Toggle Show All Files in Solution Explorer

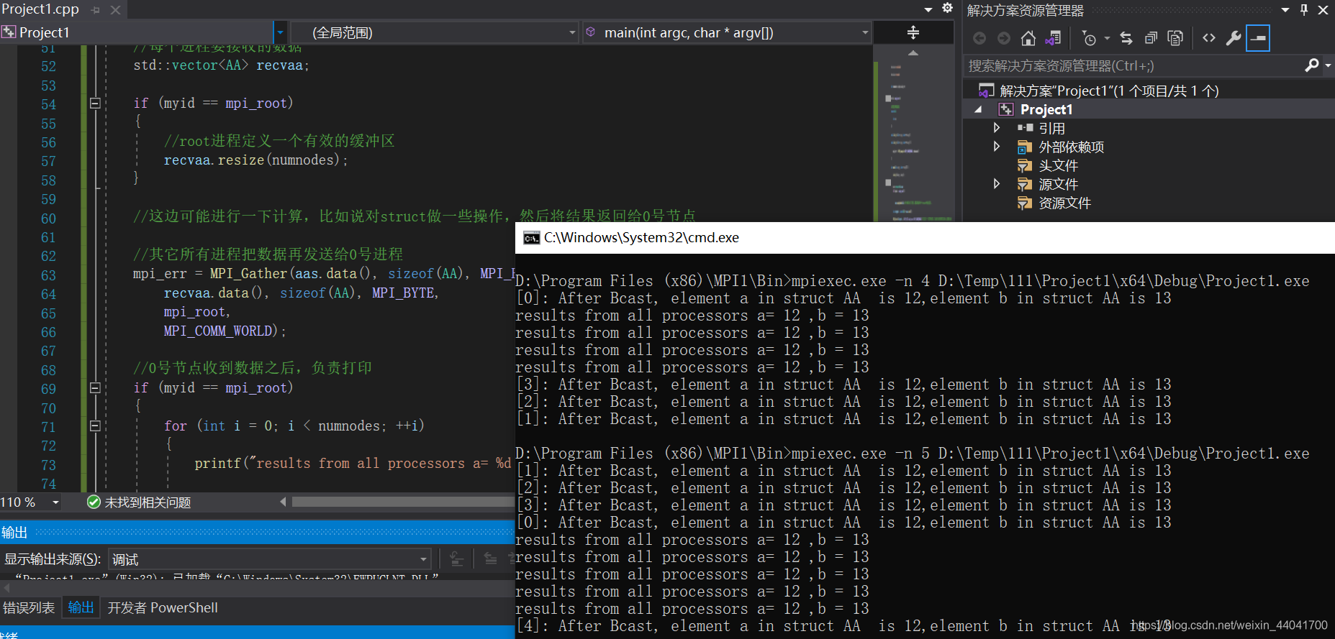tap(1175, 38)
